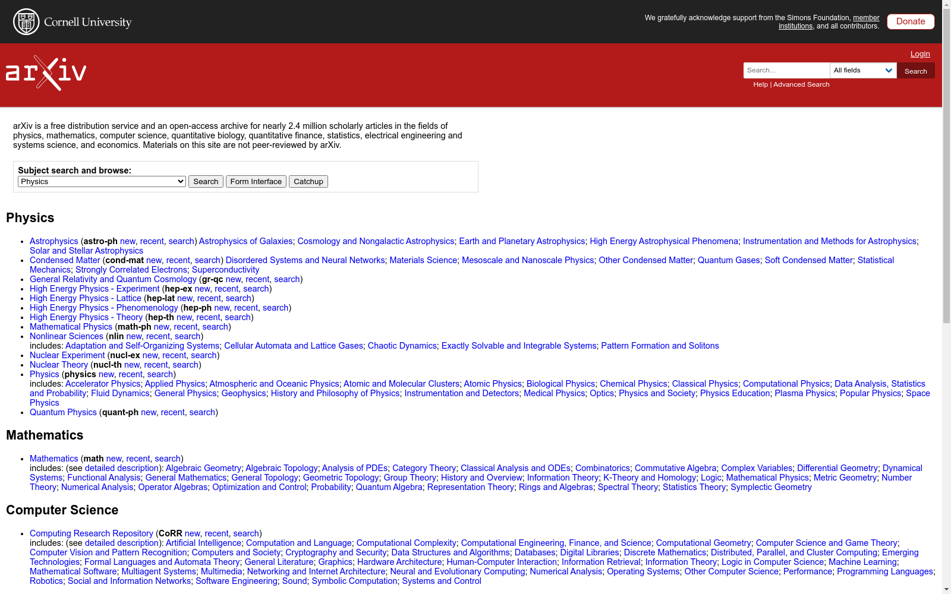Open the Machine Learning link
The height and width of the screenshot is (594, 951).
(x=863, y=562)
